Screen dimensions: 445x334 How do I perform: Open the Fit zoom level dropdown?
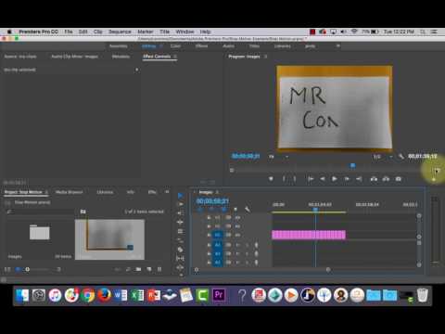point(279,157)
